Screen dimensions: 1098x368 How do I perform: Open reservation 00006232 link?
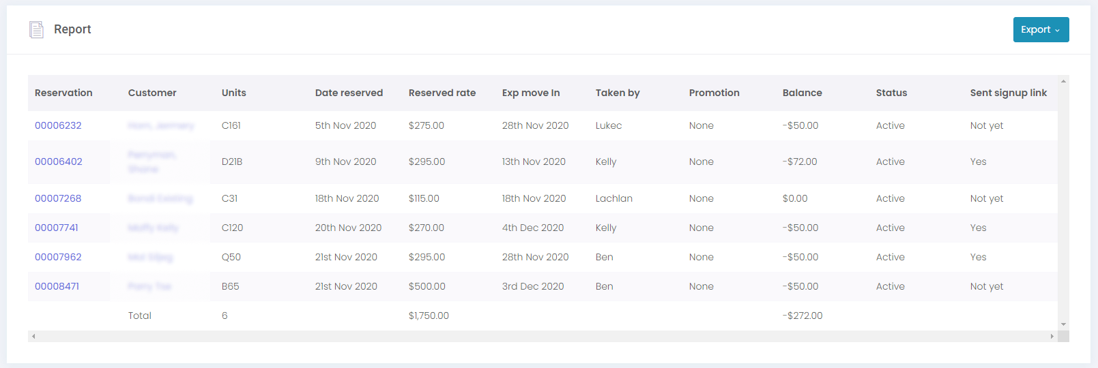coord(58,125)
